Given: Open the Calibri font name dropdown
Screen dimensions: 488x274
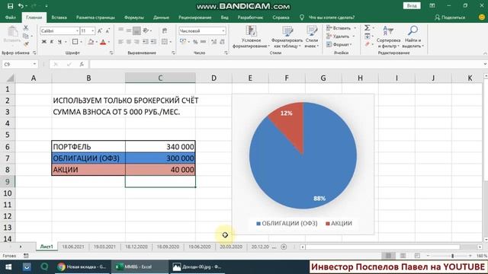Looking at the screenshot, I should tap(77, 30).
